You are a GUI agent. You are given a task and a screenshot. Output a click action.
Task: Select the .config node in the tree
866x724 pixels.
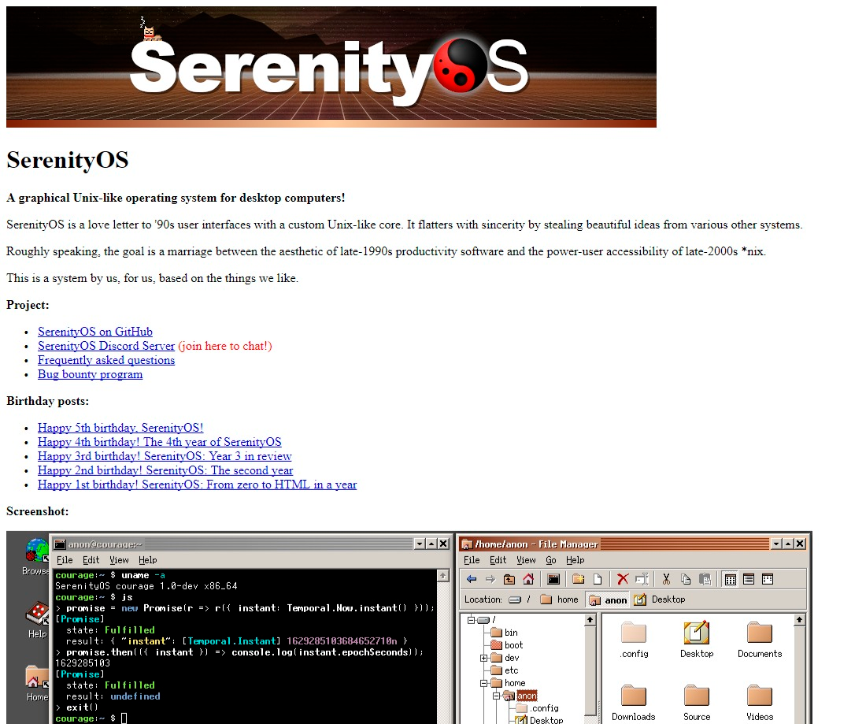point(538,708)
